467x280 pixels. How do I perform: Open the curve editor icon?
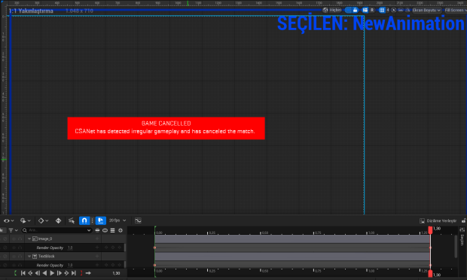(x=138, y=221)
